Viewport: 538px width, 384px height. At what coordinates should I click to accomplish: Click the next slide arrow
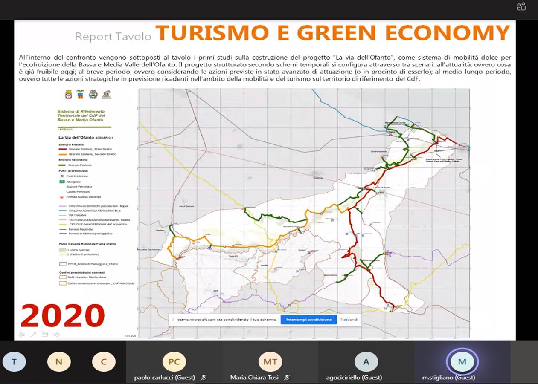pyautogui.click(x=56, y=335)
